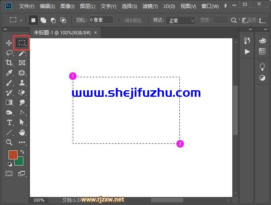Choose Add to selection mode
The height and width of the screenshot is (205, 271).
[x=43, y=20]
